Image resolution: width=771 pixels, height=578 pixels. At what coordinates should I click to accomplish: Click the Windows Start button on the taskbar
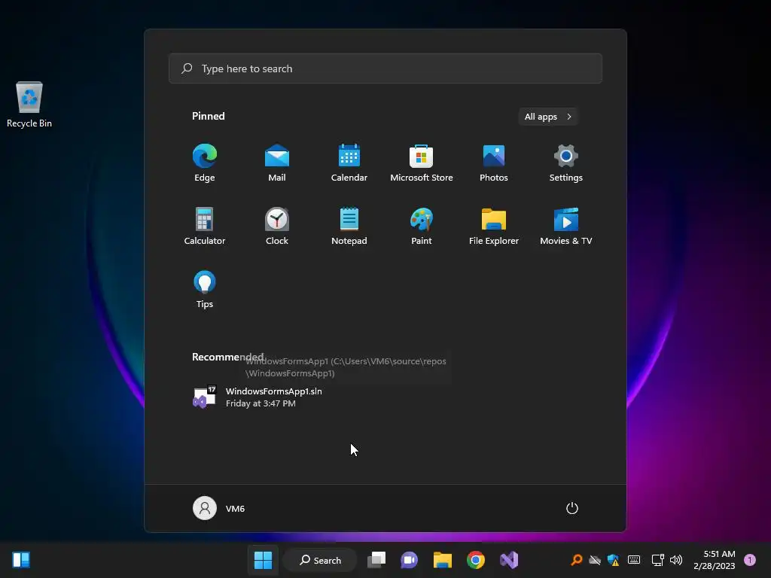point(263,560)
